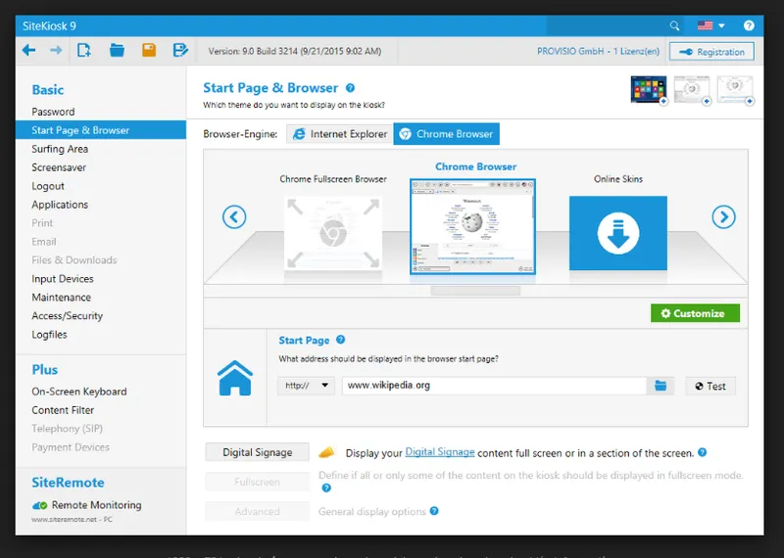784x558 pixels.
Task: Click the start page URL field
Action: tap(495, 386)
